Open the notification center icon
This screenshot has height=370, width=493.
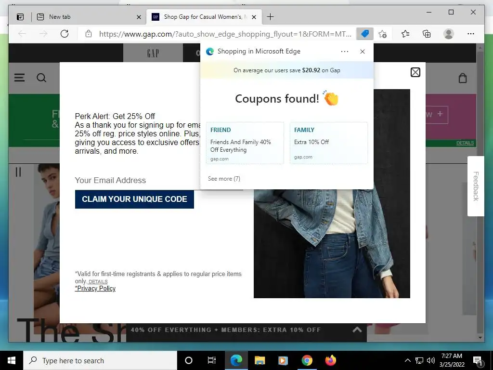point(478,361)
